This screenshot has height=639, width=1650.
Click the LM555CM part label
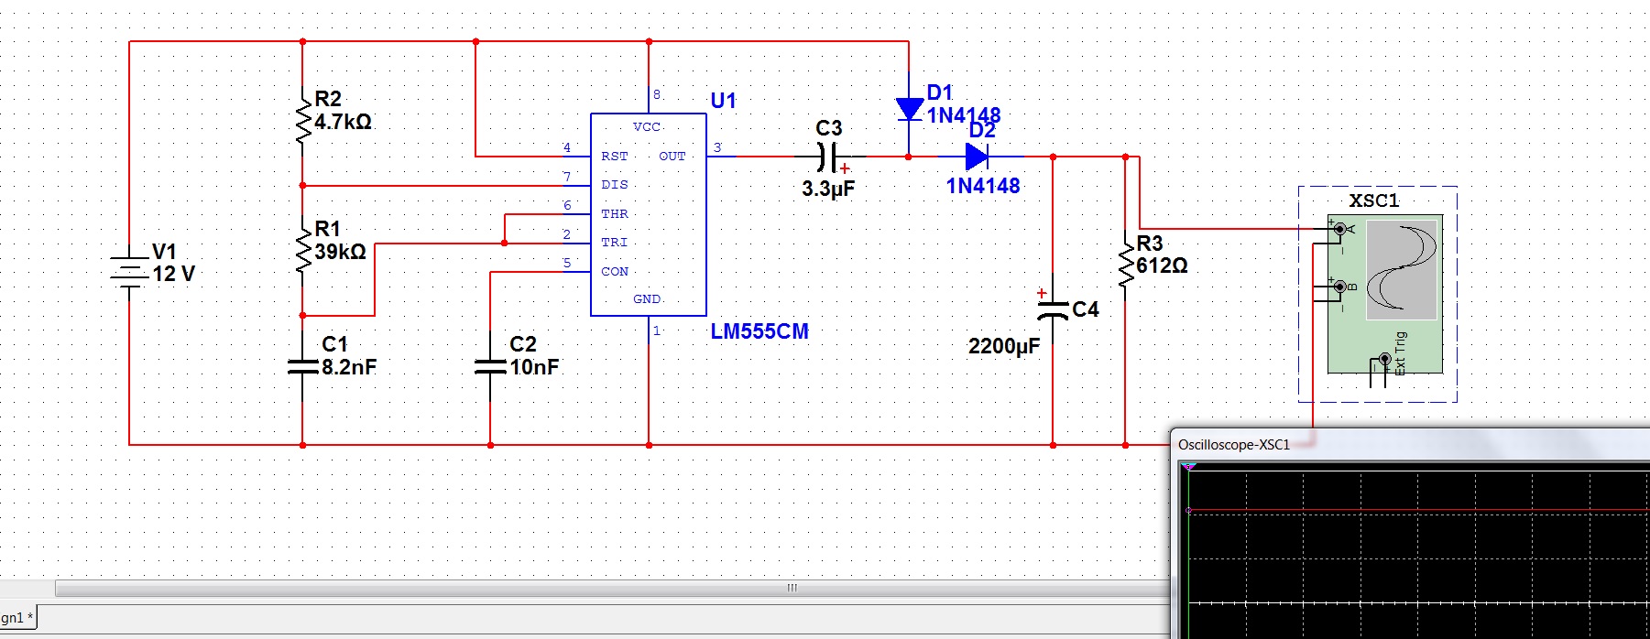(759, 331)
